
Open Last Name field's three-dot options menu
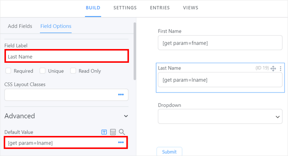click(x=281, y=68)
